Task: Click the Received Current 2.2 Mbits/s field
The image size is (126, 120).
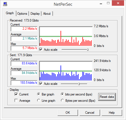Action: tap(24, 29)
